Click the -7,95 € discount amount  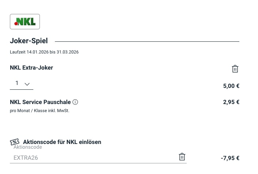click(x=230, y=158)
